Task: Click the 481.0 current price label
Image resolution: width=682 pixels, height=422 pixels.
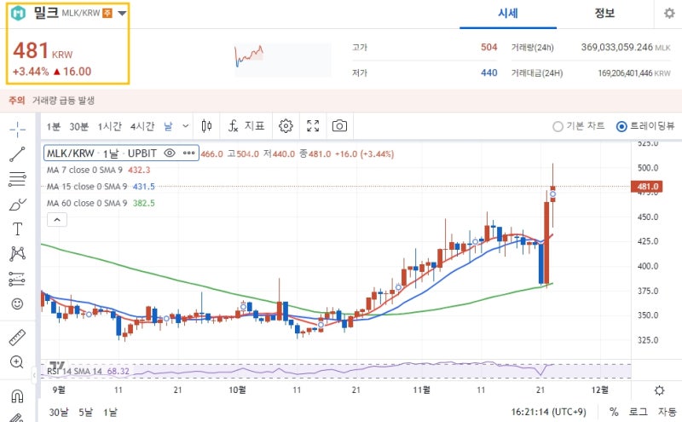Action: (647, 187)
